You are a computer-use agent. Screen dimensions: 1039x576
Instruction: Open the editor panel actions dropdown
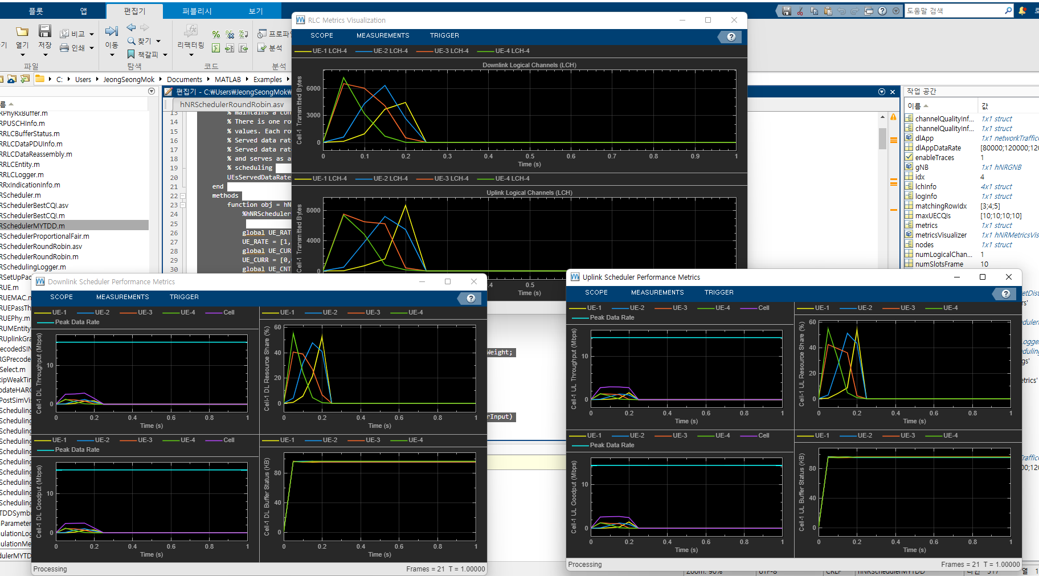pos(882,92)
